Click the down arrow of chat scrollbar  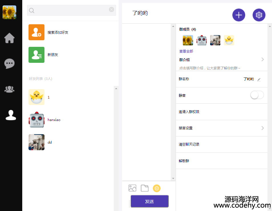click(173, 178)
